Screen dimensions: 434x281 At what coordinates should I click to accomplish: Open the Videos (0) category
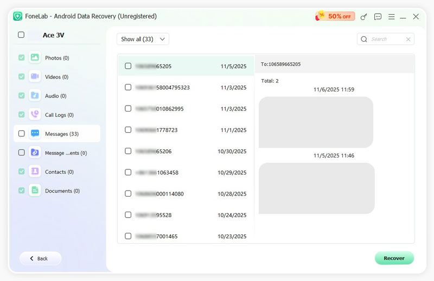[56, 77]
